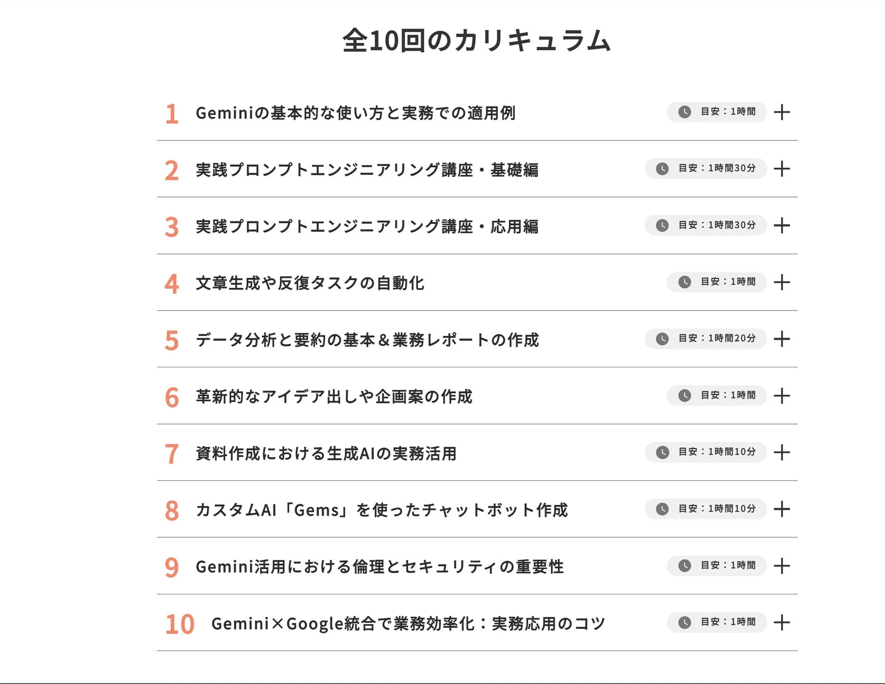Click the clock icon beside lesson 1

click(x=685, y=112)
